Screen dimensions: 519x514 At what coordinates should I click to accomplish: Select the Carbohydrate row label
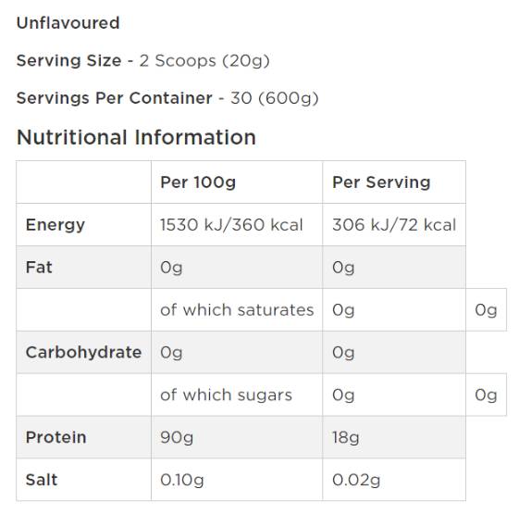83,352
